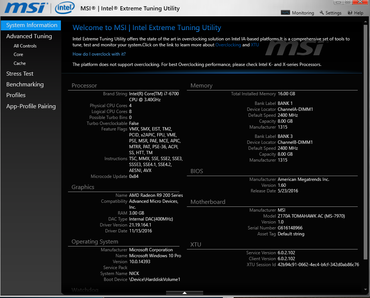Image resolution: width=370 pixels, height=298 pixels.
Task: Click BIOS release date 5/23/2016
Action: pyautogui.click(x=288, y=191)
